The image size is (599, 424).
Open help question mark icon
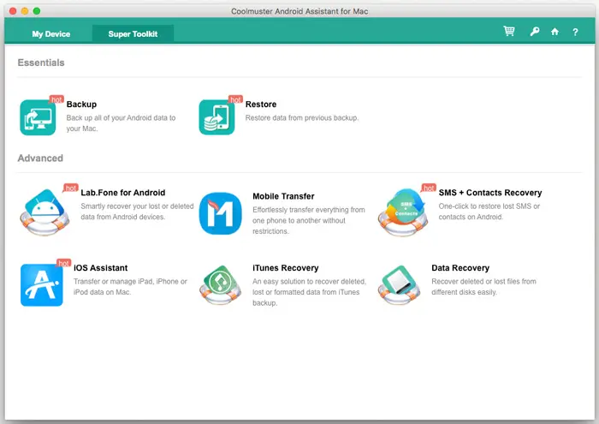pos(575,32)
